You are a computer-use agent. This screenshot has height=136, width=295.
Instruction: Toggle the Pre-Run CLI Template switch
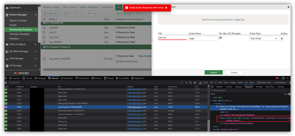(221, 38)
